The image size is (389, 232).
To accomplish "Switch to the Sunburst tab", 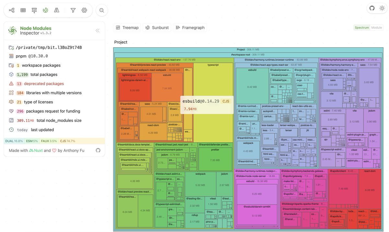I will pyautogui.click(x=157, y=28).
